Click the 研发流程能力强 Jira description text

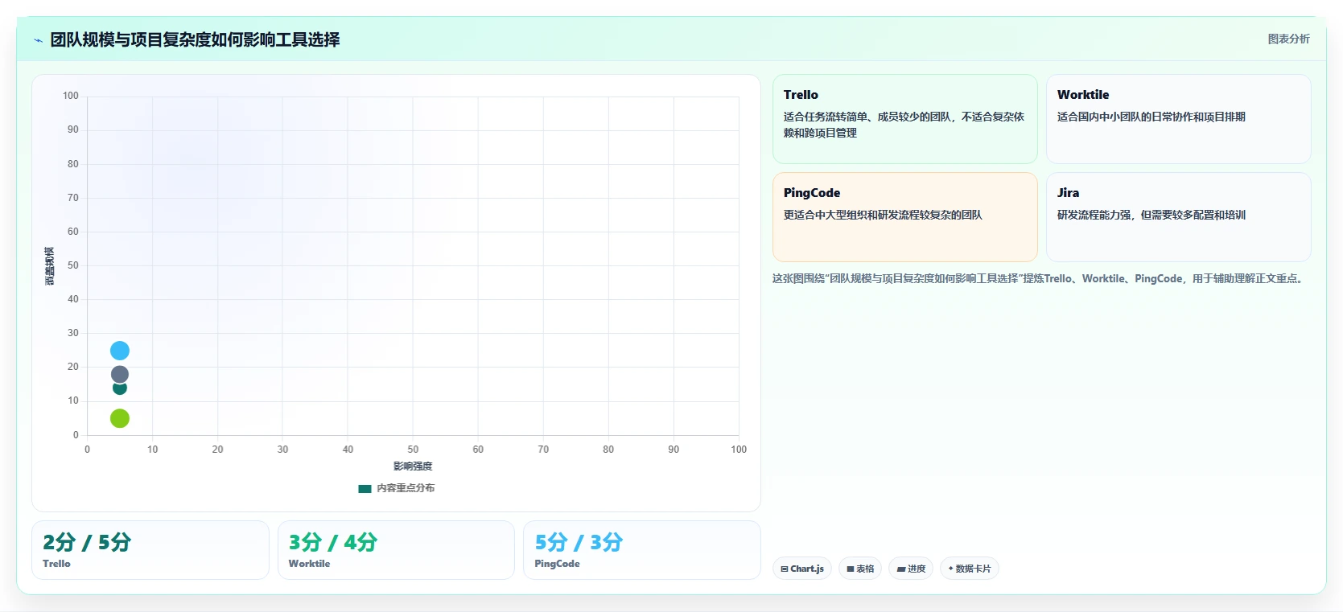click(x=1151, y=215)
